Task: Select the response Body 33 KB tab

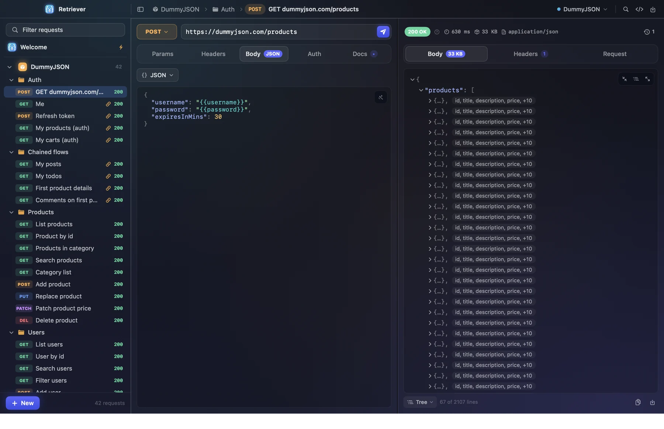Action: 446,54
